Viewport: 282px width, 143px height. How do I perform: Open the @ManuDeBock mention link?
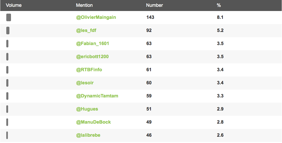pyautogui.click(x=94, y=122)
